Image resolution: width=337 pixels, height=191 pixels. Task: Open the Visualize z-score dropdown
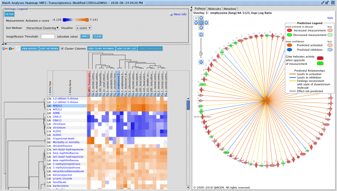point(84,28)
